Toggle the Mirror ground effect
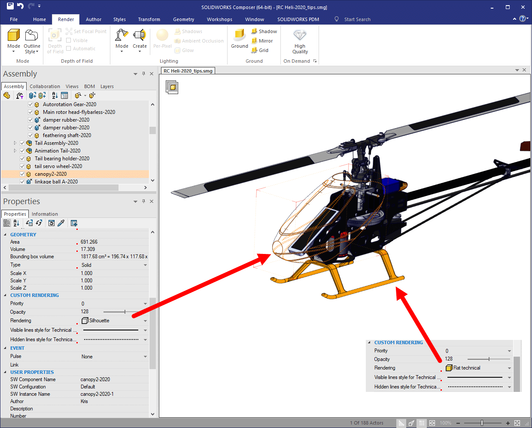The width and height of the screenshot is (532, 428). point(262,41)
